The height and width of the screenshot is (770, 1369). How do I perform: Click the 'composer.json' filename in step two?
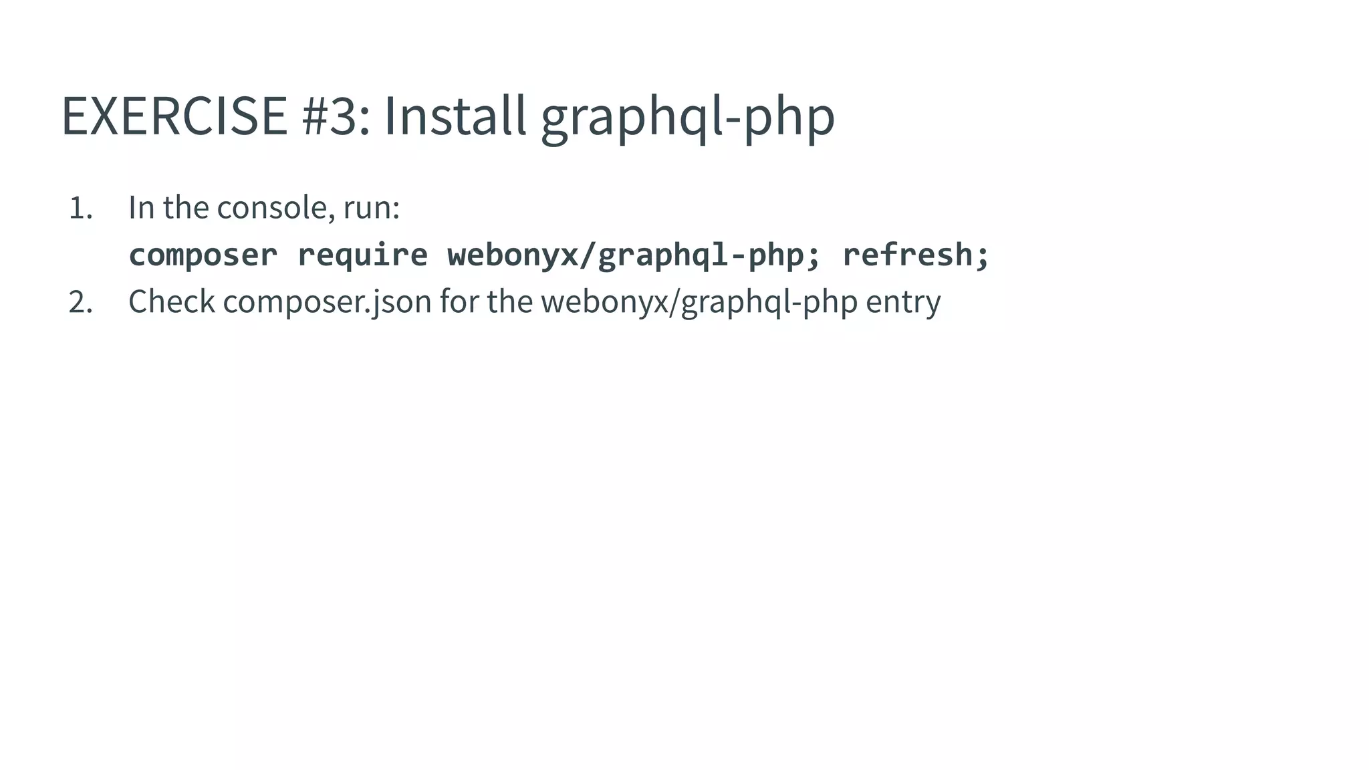(328, 303)
